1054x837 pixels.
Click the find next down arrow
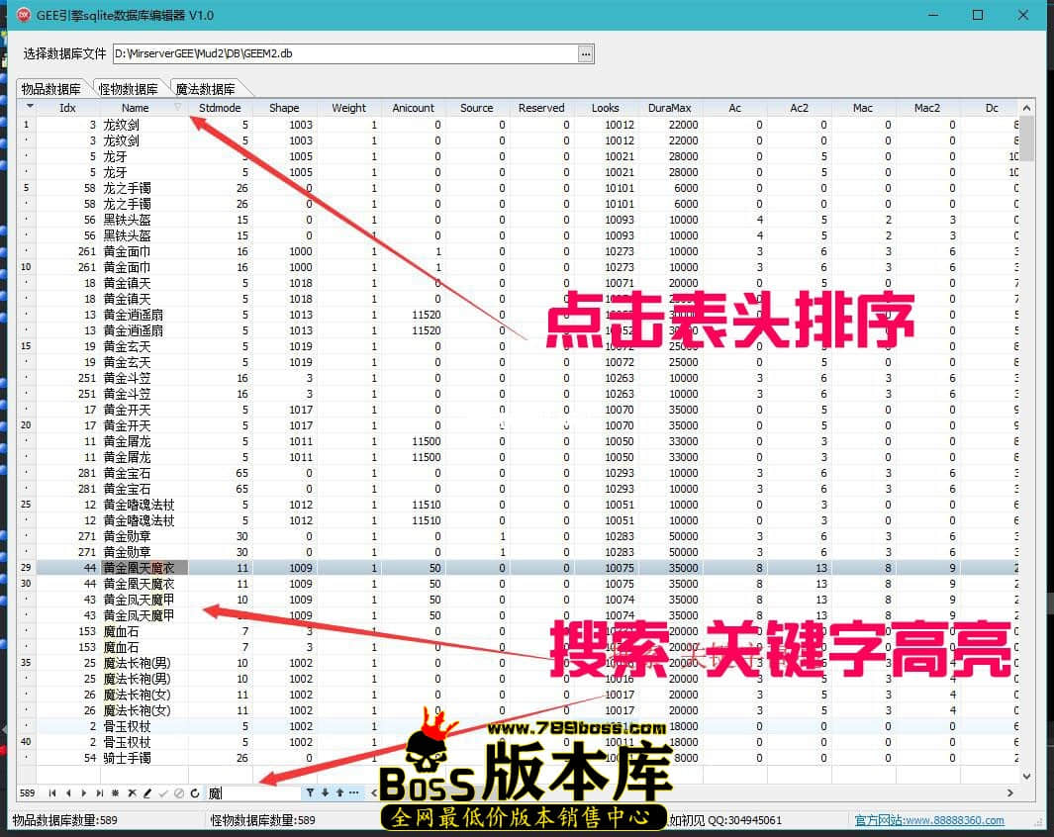pyautogui.click(x=325, y=793)
